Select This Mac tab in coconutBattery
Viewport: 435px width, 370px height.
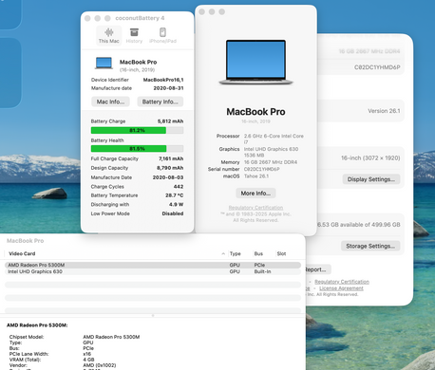point(108,35)
